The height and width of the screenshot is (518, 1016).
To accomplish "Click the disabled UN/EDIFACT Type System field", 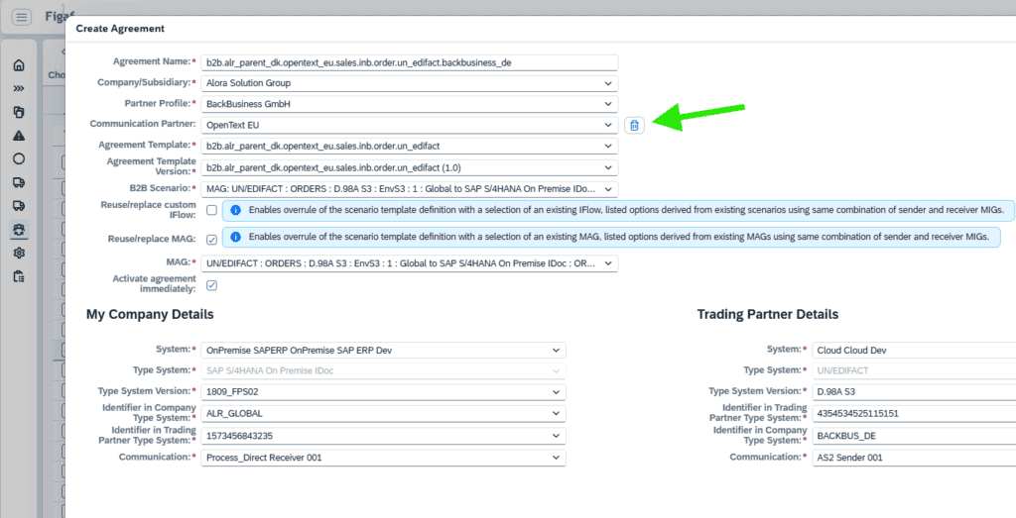I will coord(914,371).
